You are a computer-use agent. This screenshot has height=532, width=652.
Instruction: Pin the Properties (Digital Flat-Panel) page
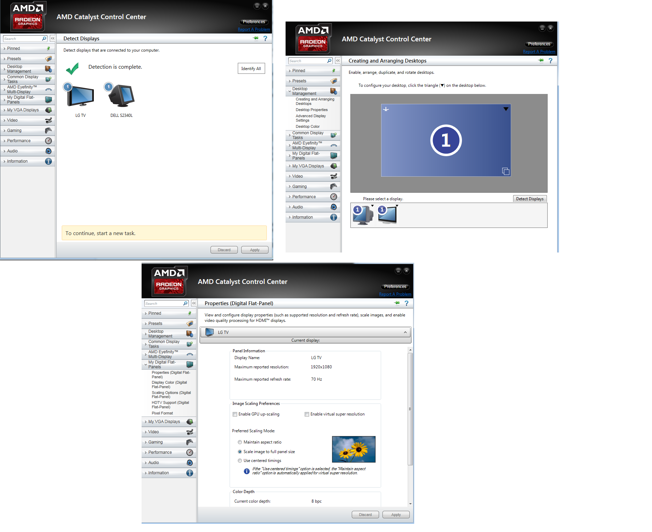397,303
